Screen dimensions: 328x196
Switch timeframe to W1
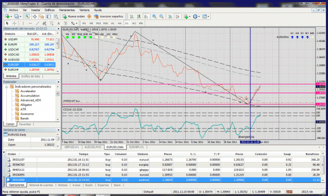[134, 24]
